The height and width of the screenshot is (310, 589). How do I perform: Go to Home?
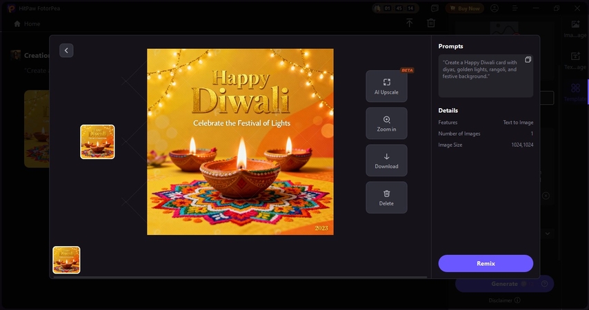(28, 23)
